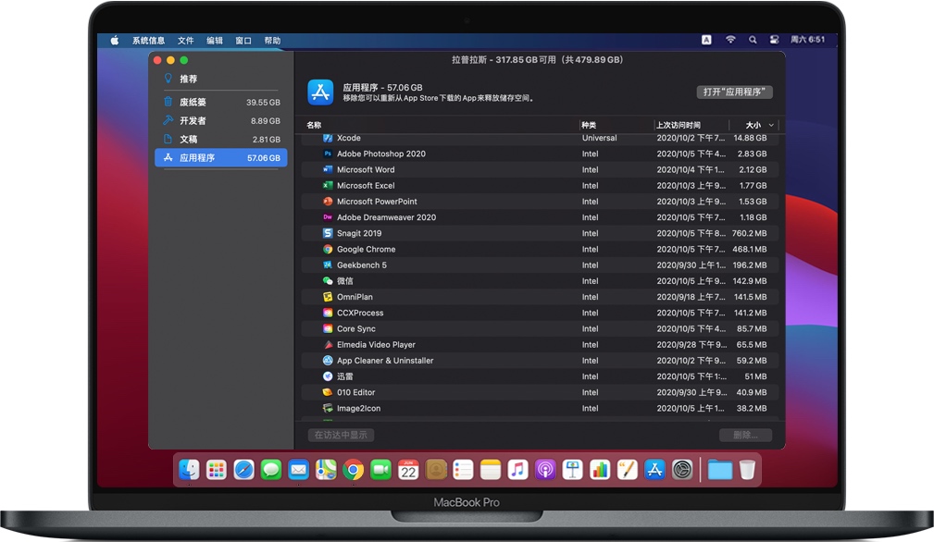Open the 文件 (File) menu
Image resolution: width=934 pixels, height=542 pixels.
(x=186, y=41)
